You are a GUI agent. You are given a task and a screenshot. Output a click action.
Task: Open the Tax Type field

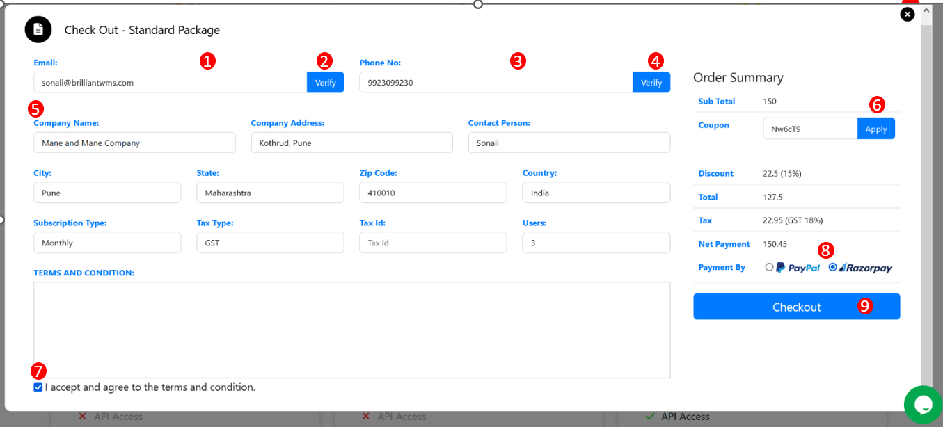270,243
